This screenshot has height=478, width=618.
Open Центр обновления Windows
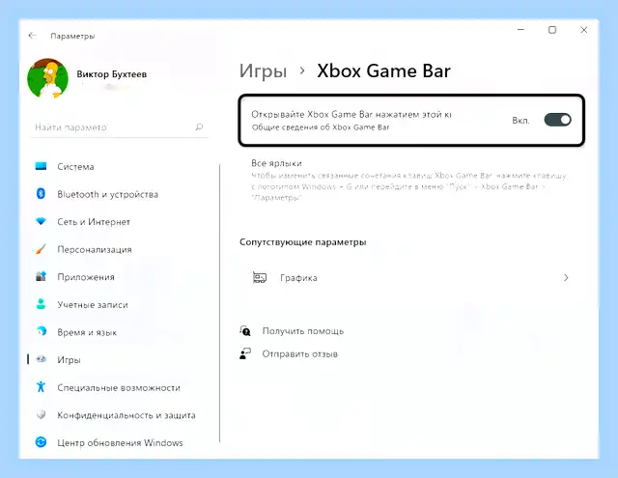coord(120,442)
